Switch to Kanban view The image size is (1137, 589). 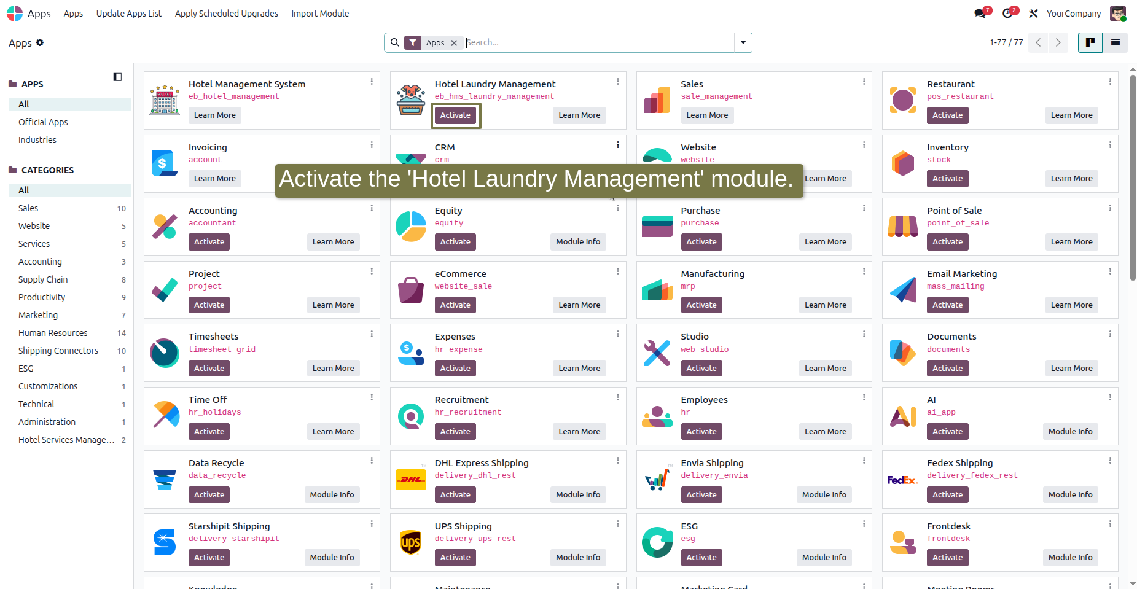tap(1090, 42)
